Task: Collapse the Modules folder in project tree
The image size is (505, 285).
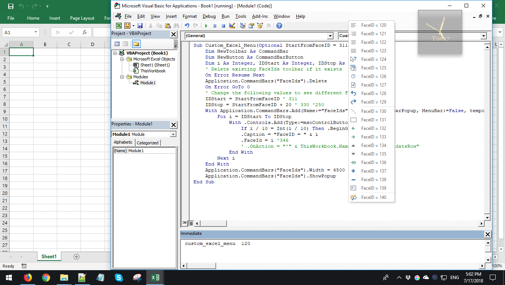Action: [x=122, y=77]
